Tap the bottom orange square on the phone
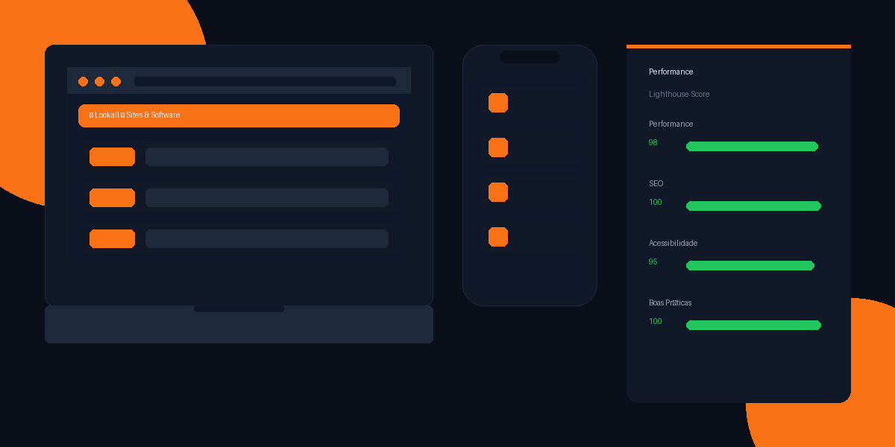 coord(498,237)
